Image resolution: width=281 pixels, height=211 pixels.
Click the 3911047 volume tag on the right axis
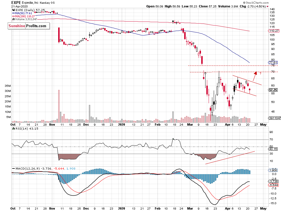(x=275, y=118)
